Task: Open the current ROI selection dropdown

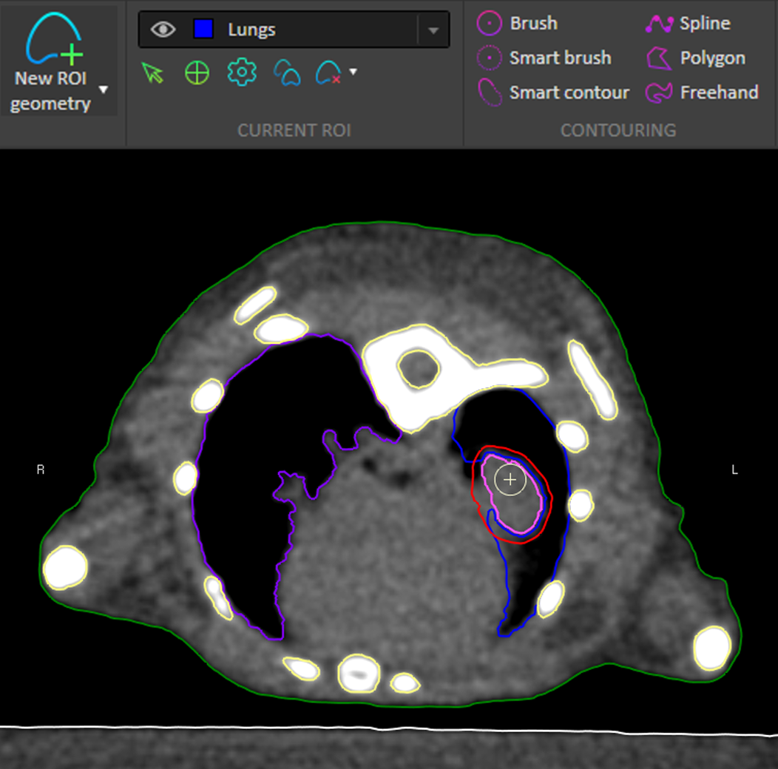Action: click(x=433, y=30)
